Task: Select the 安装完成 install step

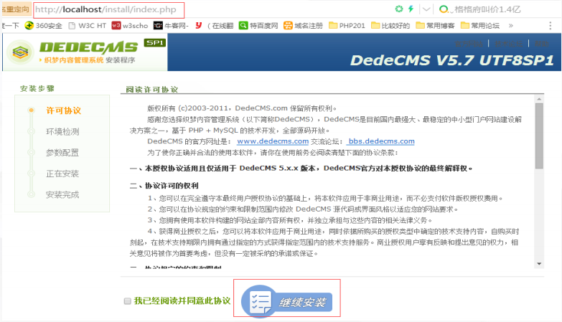Action: point(62,195)
